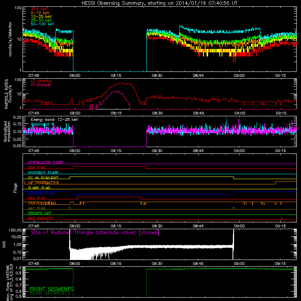Click the Normalized modulation axis label
Image resolution: width=301 pixels, height=301 pixels.
coord(7,131)
